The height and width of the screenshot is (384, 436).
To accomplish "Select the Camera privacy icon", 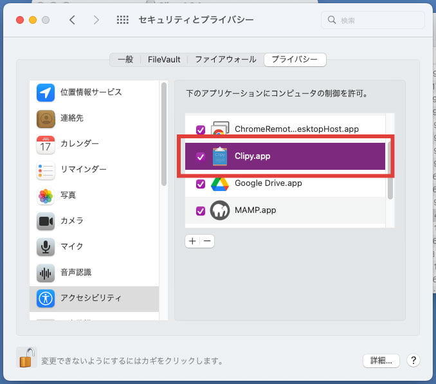I will tap(46, 221).
